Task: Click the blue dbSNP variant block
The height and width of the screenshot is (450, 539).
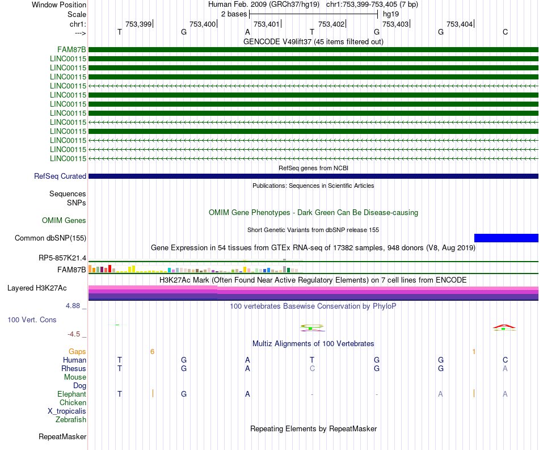Action: [x=506, y=238]
